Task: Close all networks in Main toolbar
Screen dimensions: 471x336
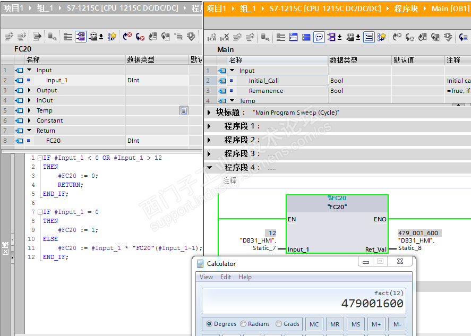Action: 306,37
